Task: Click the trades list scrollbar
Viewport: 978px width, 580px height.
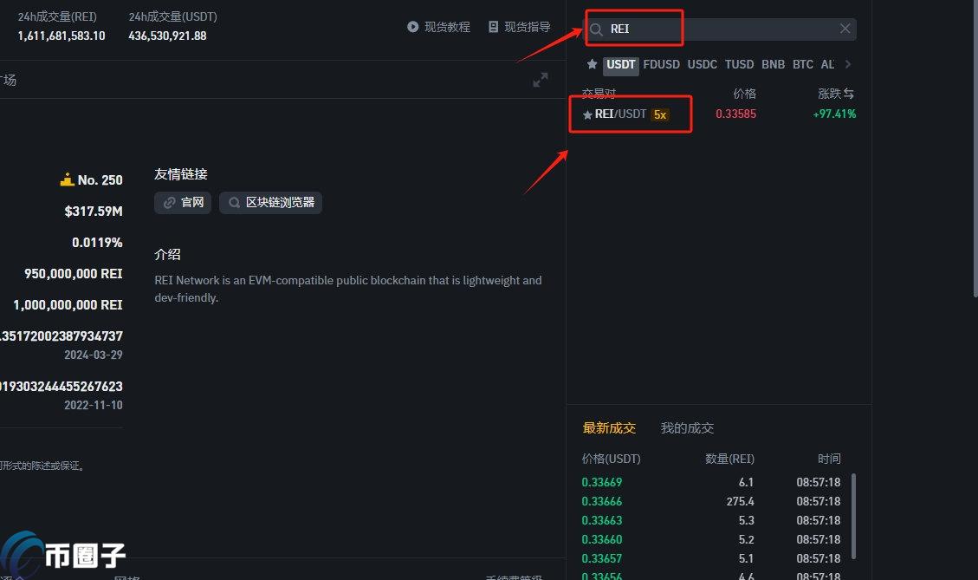Action: point(853,517)
